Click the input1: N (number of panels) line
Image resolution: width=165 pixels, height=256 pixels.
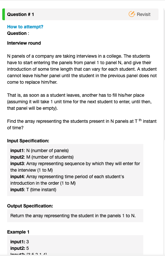[40, 150]
